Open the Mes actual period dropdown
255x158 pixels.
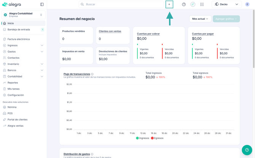(200, 19)
